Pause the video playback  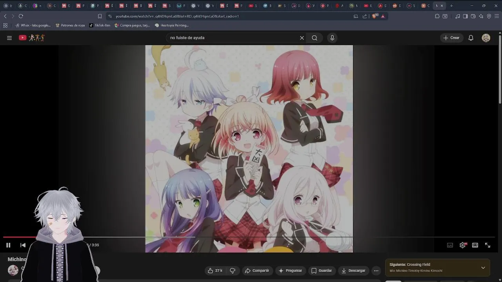(x=8, y=245)
